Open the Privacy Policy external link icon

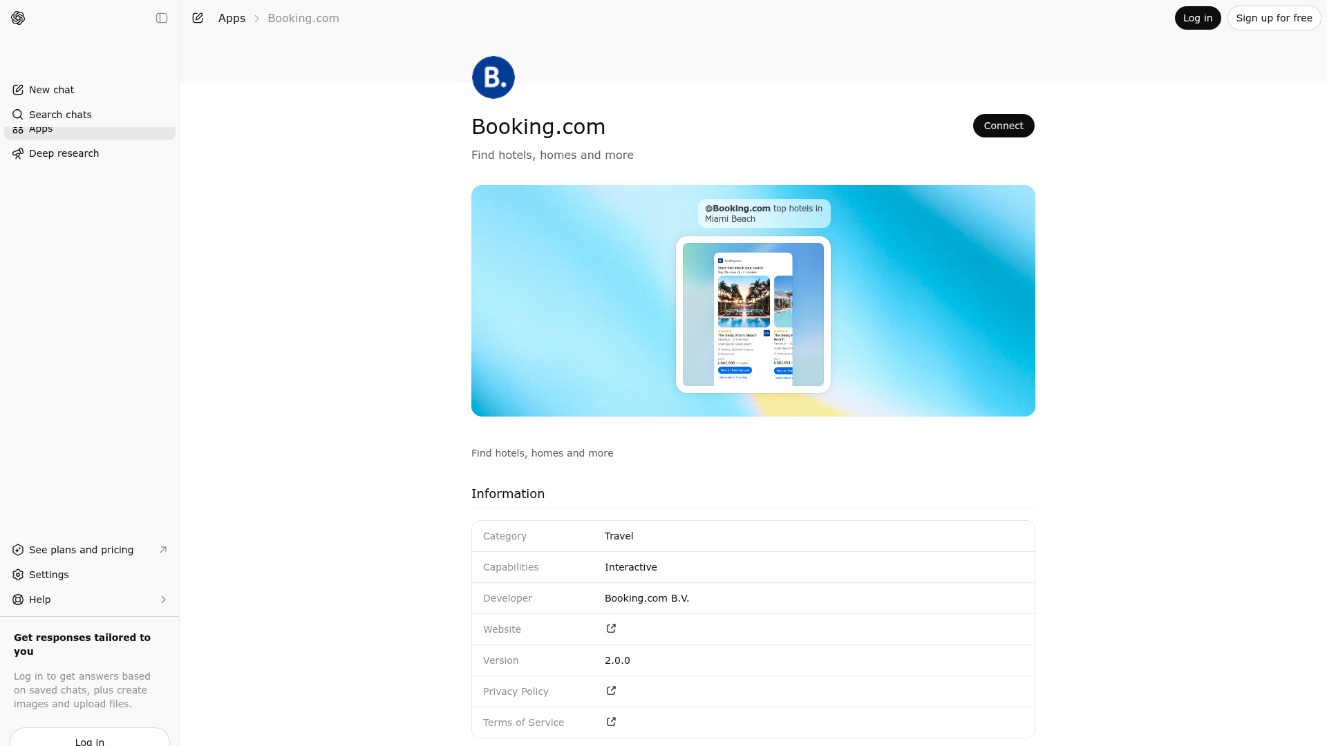tap(611, 691)
